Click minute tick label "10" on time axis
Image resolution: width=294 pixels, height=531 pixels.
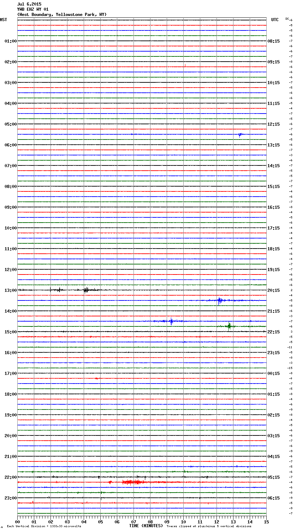click(183, 522)
